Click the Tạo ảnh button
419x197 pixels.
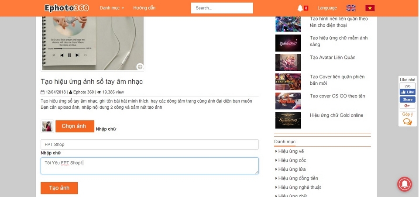coord(59,188)
